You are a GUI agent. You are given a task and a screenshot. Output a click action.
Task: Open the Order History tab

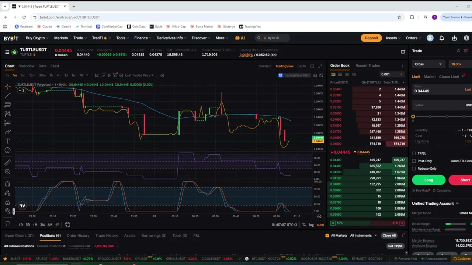78,236
